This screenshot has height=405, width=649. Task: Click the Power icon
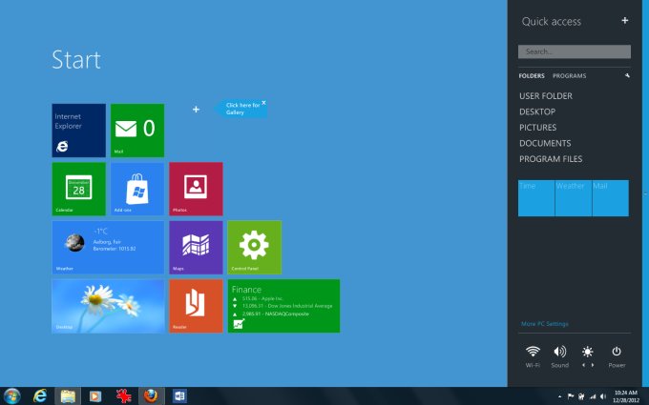click(x=617, y=353)
